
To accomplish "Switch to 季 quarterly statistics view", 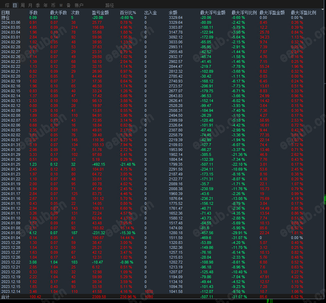I will (x=38, y=5).
